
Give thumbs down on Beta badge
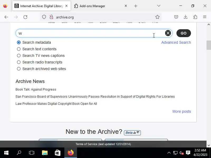138,132
